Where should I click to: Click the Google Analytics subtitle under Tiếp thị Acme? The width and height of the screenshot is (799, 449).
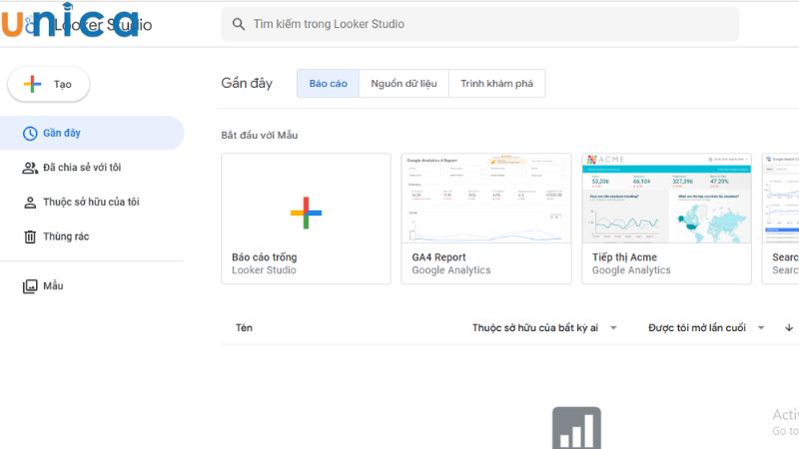(631, 270)
